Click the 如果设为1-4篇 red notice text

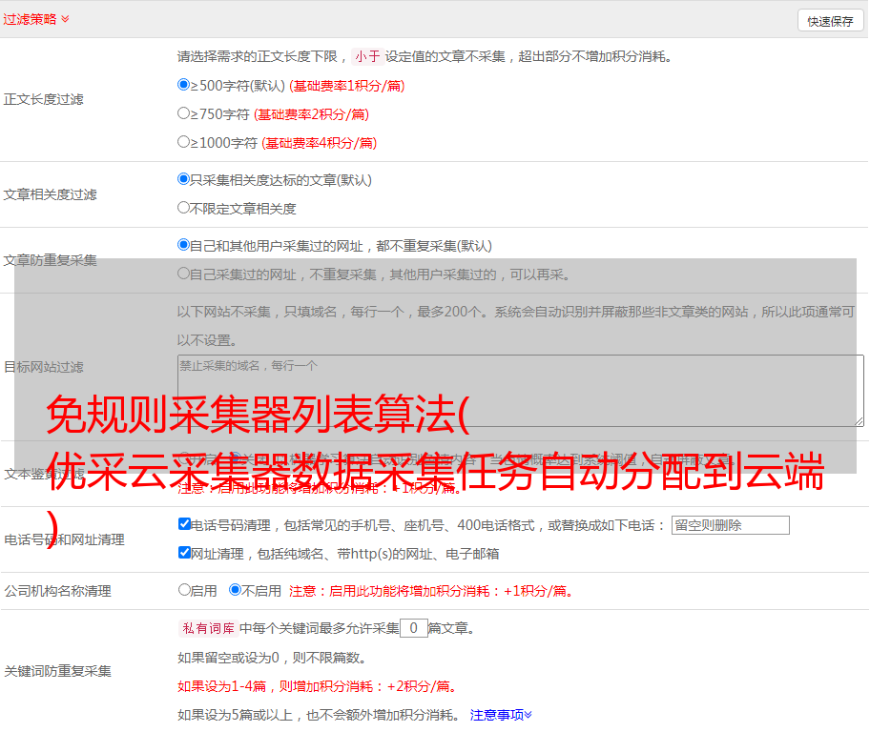(x=319, y=686)
